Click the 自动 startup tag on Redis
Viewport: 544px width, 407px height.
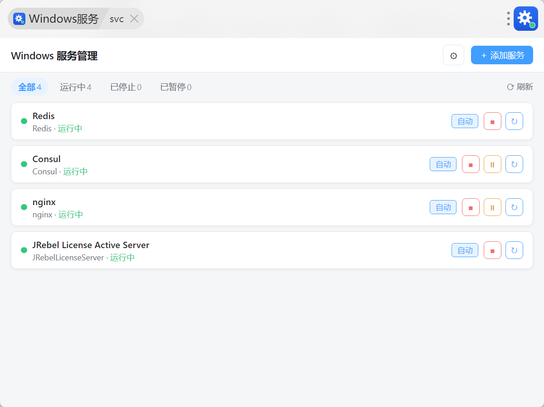[x=465, y=121]
